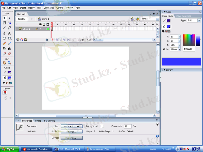The width and height of the screenshot is (203, 152).
Task: Switch to the Filters tab
Action: coord(38,121)
